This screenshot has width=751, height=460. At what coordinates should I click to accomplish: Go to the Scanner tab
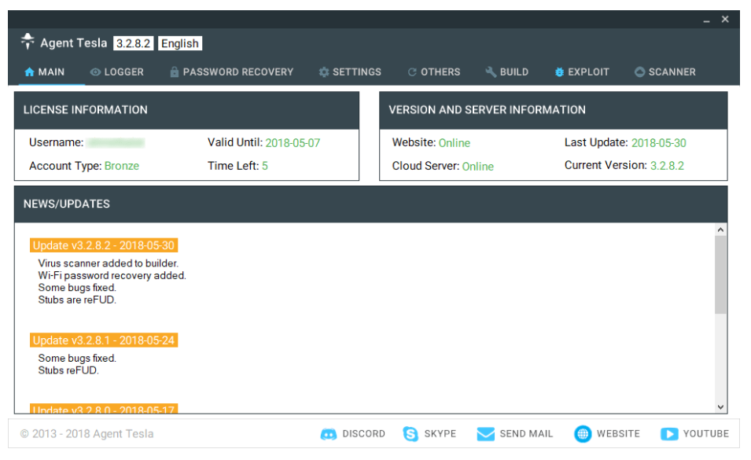(x=664, y=72)
